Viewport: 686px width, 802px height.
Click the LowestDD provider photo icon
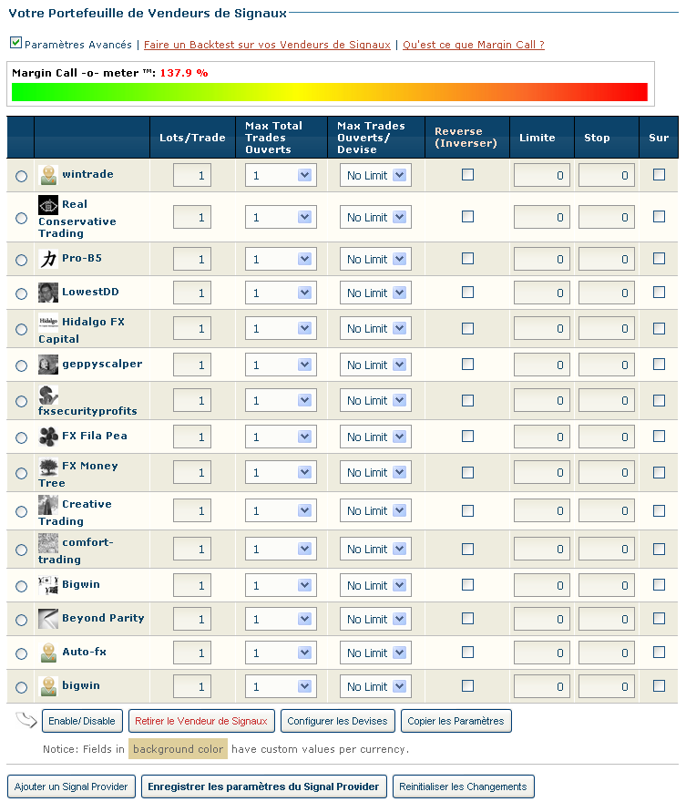pyautogui.click(x=48, y=293)
